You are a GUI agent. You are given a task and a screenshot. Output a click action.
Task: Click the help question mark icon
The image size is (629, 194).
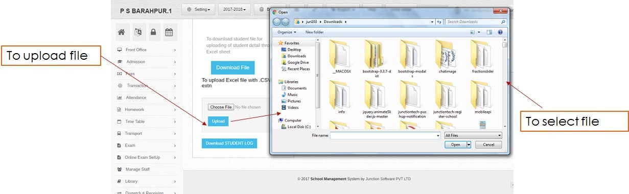pyautogui.click(x=500, y=32)
